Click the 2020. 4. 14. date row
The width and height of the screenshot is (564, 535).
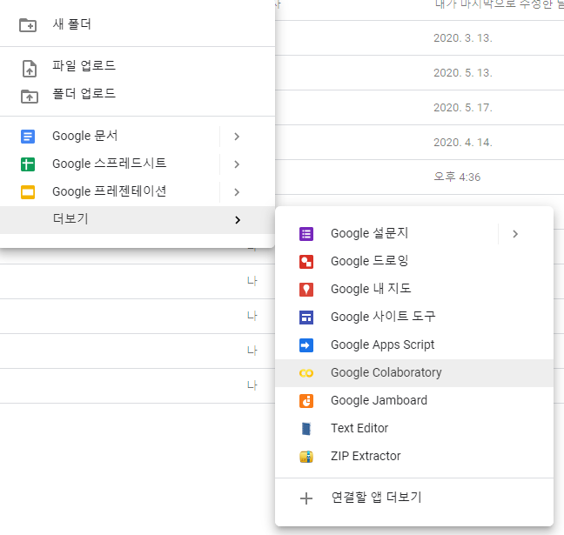[x=462, y=143]
